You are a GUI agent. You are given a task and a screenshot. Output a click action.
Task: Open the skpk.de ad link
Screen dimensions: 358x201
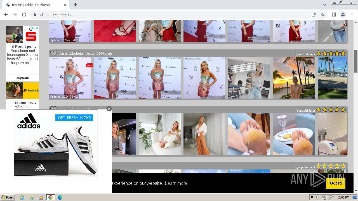(23, 78)
